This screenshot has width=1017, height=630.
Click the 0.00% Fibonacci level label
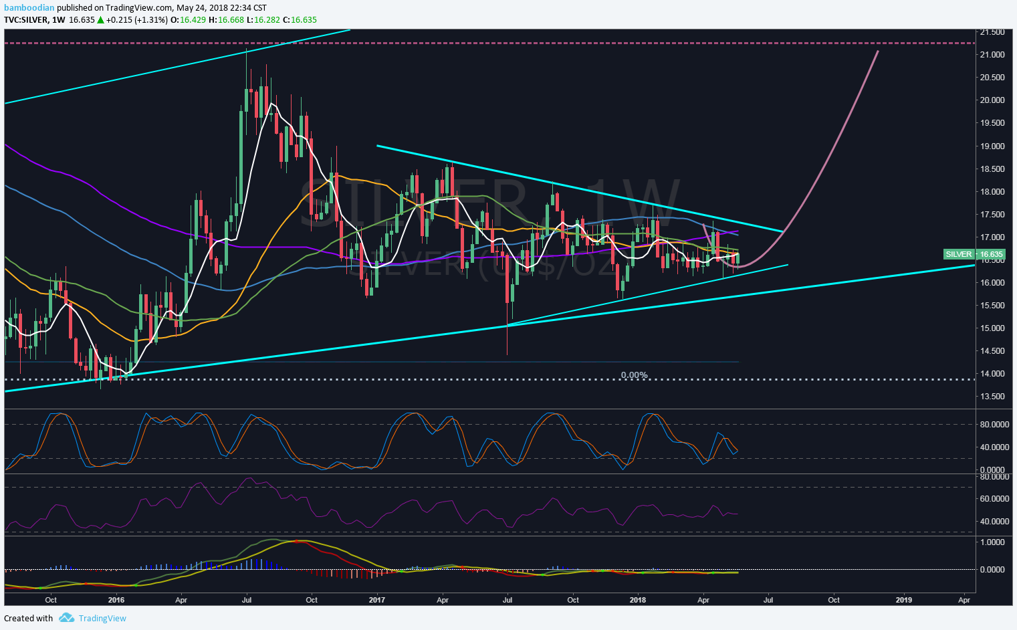pyautogui.click(x=634, y=375)
